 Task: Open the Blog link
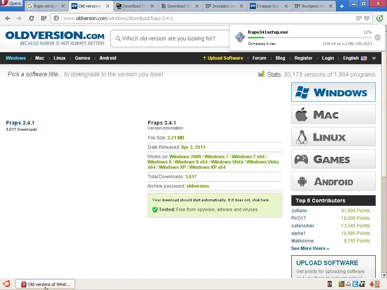(280, 58)
